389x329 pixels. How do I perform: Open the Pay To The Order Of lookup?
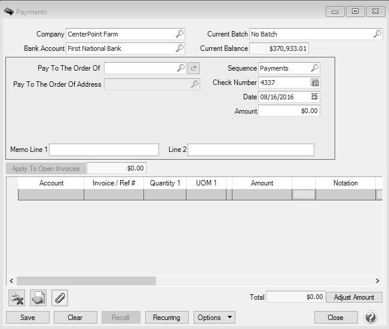point(180,68)
